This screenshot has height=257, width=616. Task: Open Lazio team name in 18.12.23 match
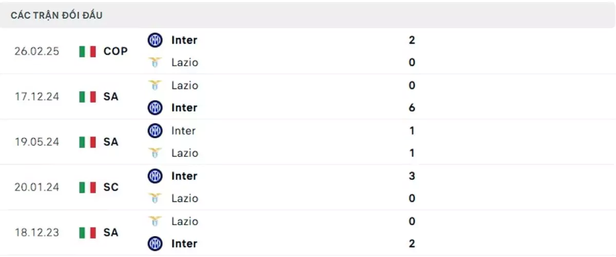coord(185,221)
